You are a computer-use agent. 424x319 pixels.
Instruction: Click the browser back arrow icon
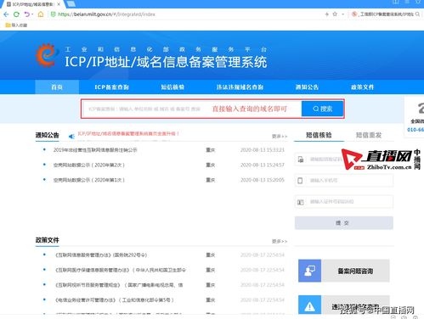click(6, 14)
